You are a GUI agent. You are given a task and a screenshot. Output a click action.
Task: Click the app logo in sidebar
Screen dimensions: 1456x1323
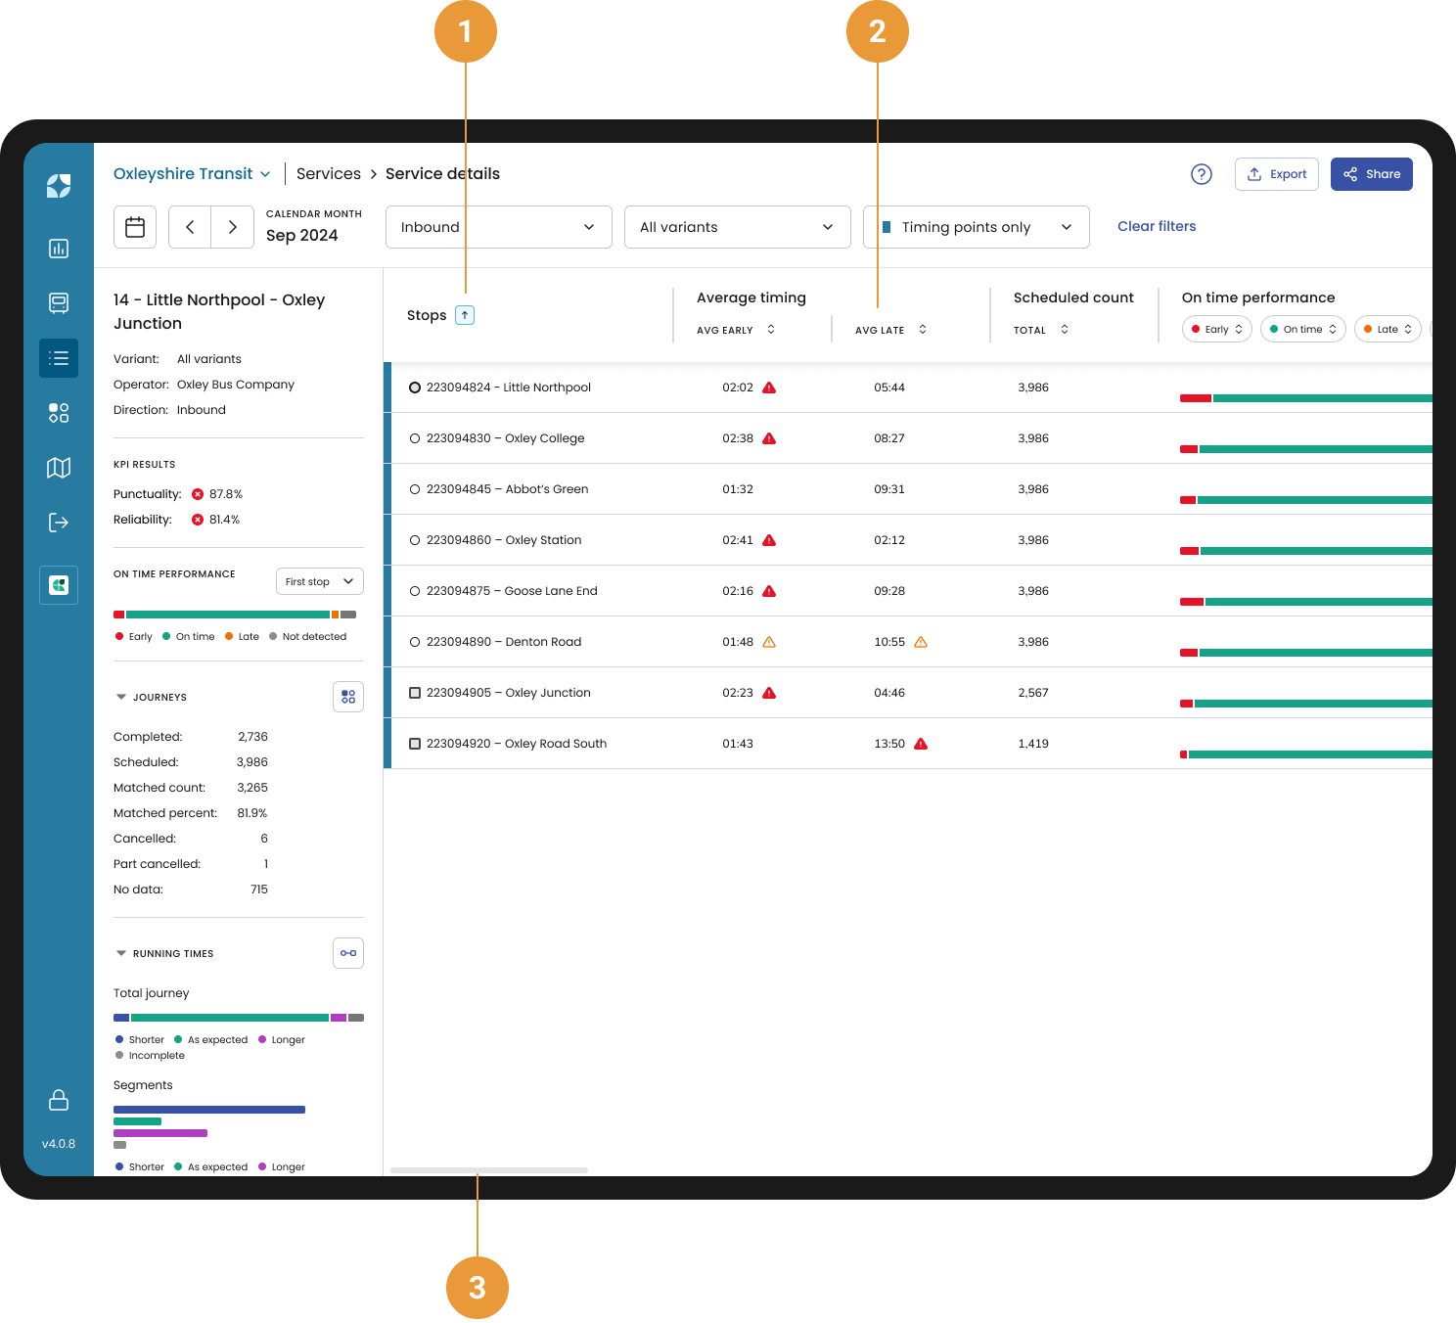[x=59, y=186]
